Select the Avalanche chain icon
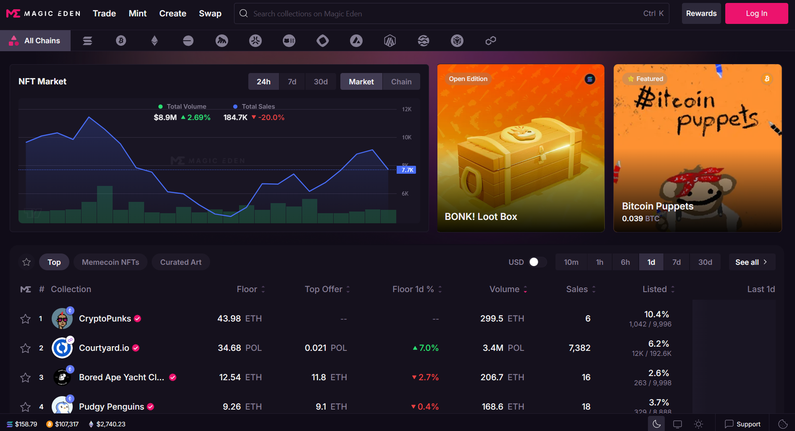The width and height of the screenshot is (795, 431). (356, 41)
